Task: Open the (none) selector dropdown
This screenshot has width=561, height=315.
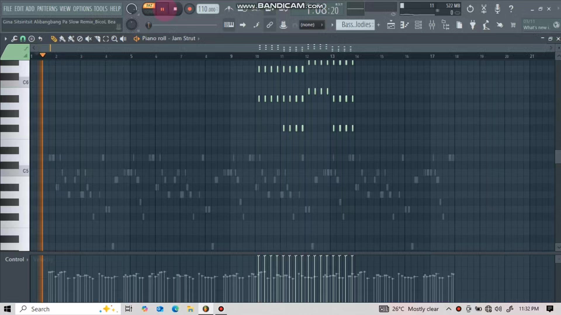Action: point(312,25)
